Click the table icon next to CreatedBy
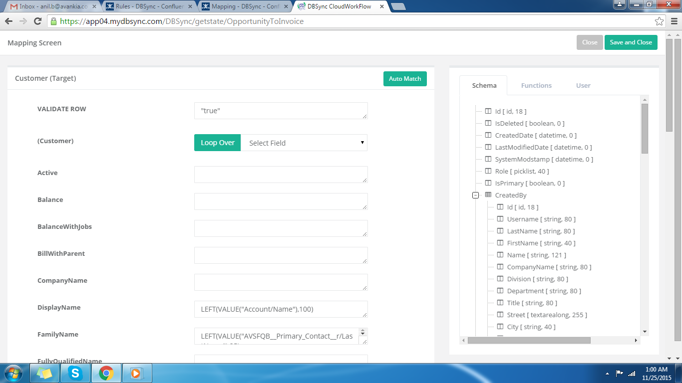The image size is (682, 383). click(488, 195)
